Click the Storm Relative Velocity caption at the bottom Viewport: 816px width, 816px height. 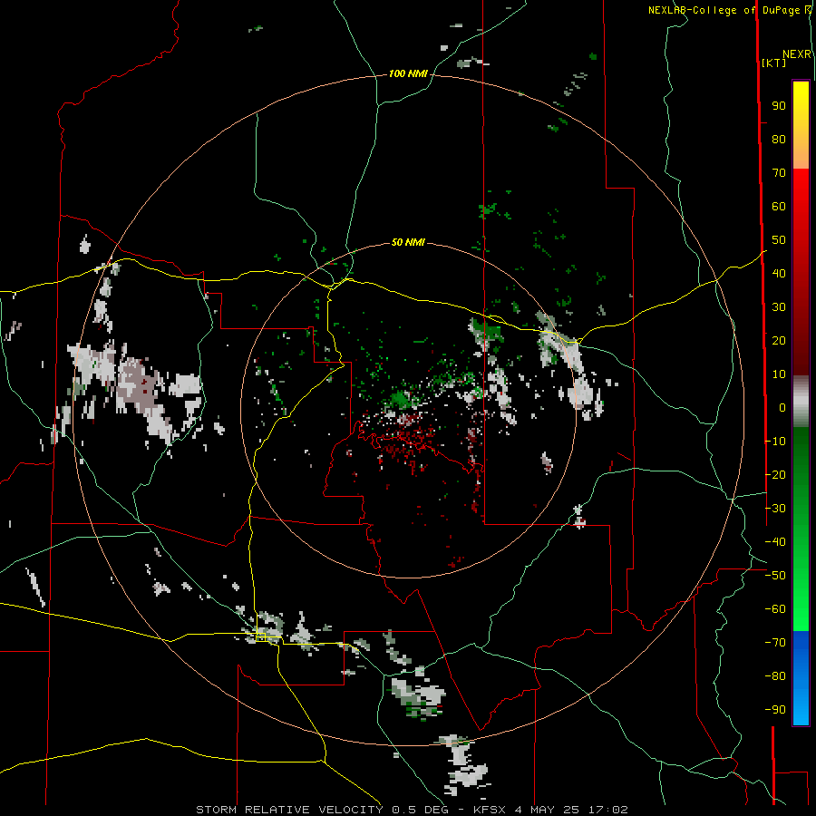tap(412, 810)
